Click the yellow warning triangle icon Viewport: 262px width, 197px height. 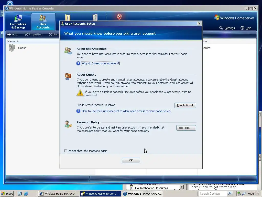tap(80, 93)
